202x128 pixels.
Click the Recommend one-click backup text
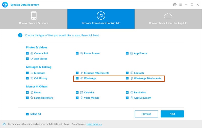47,124
